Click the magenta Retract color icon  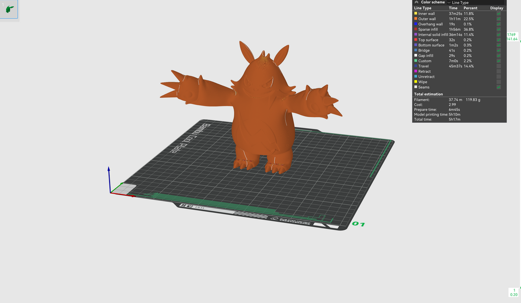coord(416,71)
